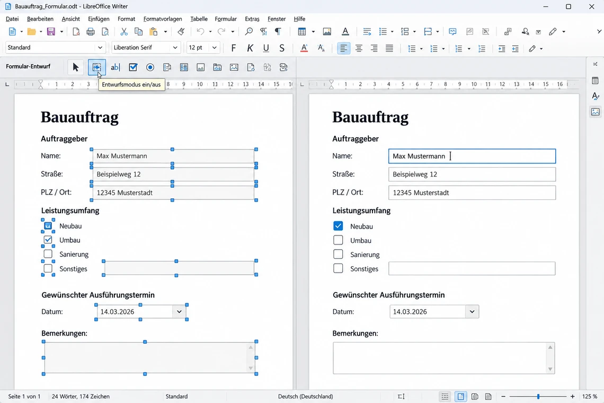Toggle formatting marks pilcrow icon

coord(278,32)
